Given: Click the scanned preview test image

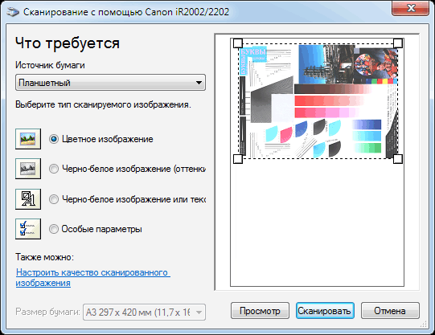Looking at the screenshot, I should tap(318, 101).
